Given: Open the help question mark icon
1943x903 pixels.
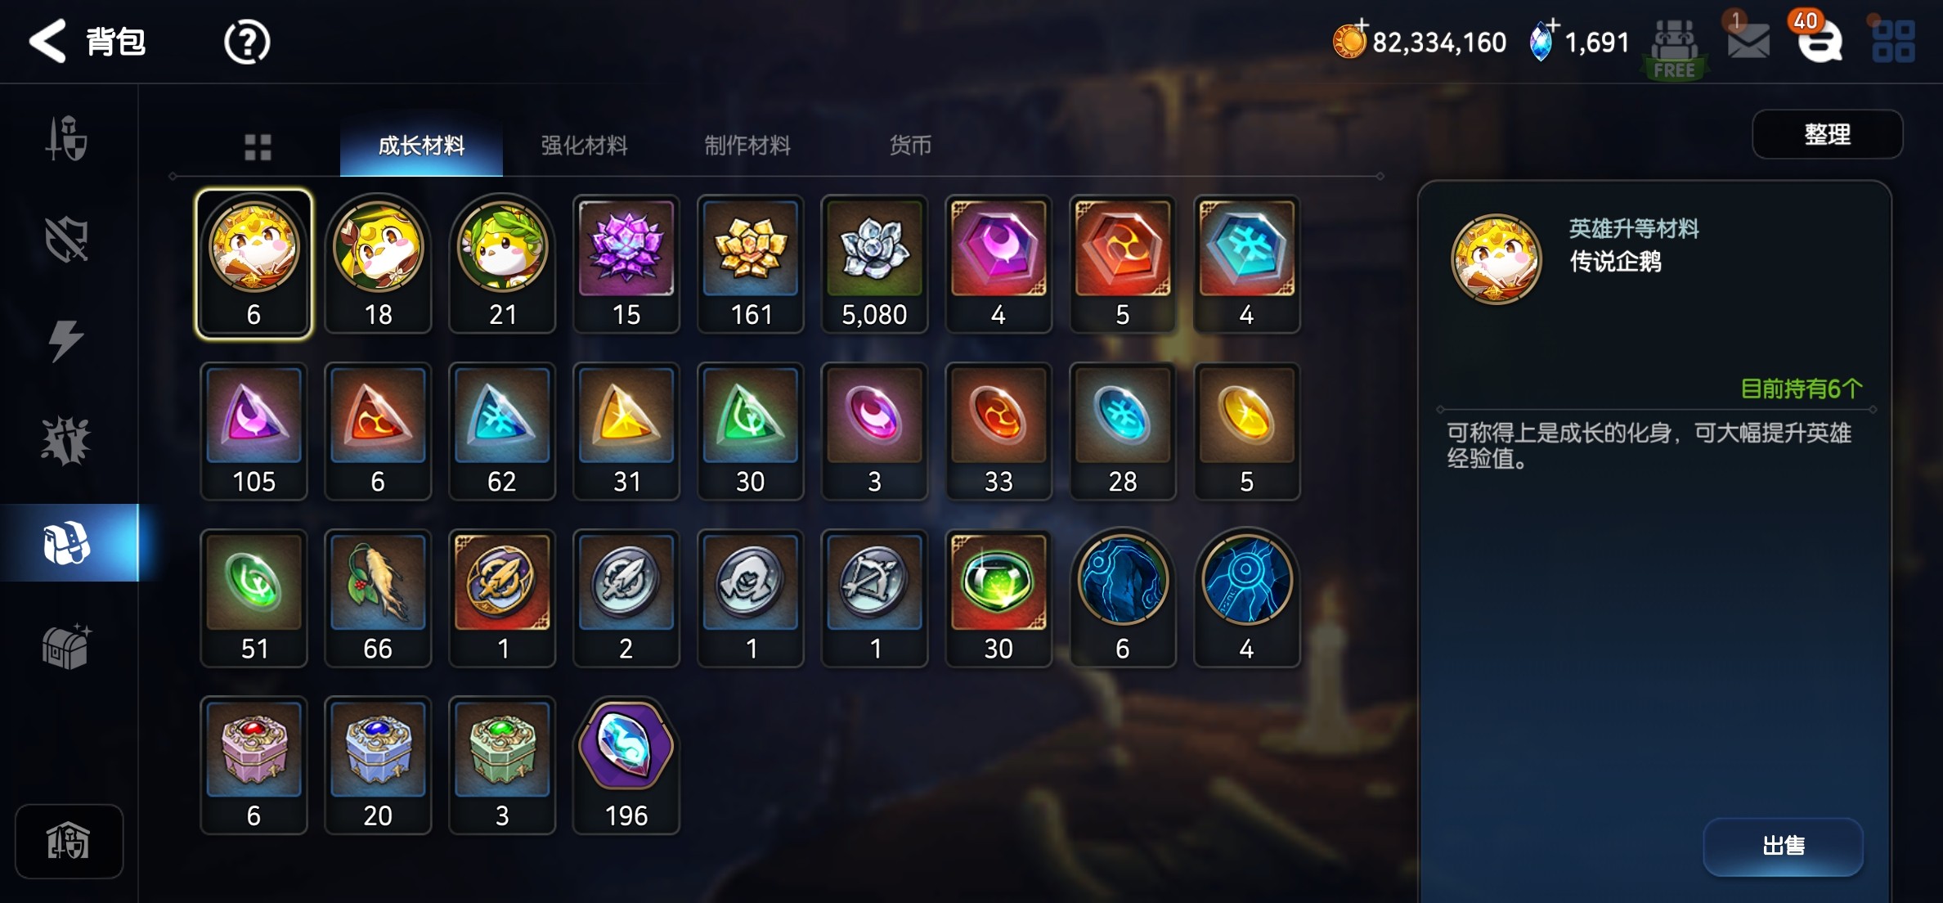Looking at the screenshot, I should click(247, 42).
